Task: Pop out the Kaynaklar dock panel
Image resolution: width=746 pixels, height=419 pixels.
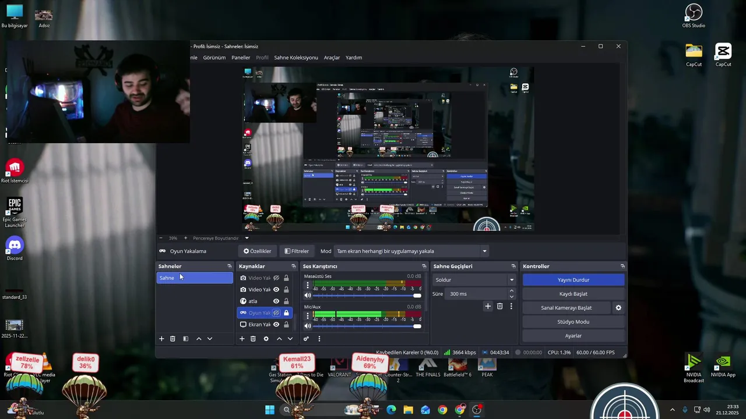Action: coord(293,266)
